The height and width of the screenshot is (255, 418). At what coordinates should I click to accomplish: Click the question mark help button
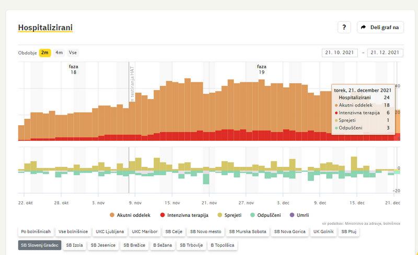(x=344, y=28)
